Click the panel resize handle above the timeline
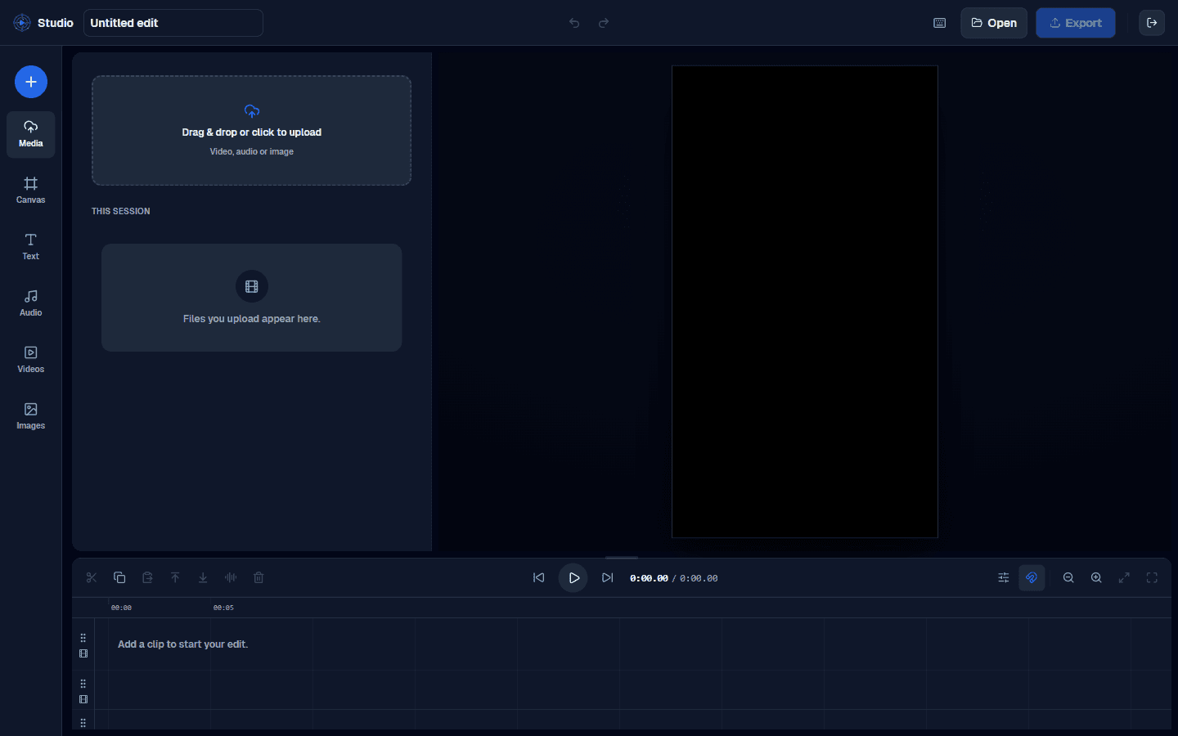The width and height of the screenshot is (1178, 736). [x=622, y=557]
